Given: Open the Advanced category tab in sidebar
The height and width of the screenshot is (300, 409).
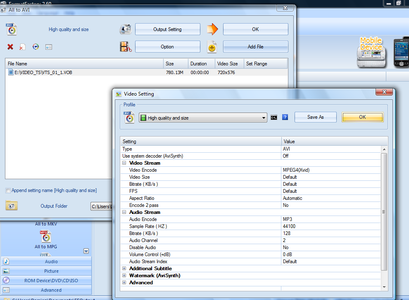Looking at the screenshot, I should pos(46,290).
